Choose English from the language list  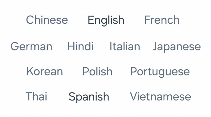point(106,21)
